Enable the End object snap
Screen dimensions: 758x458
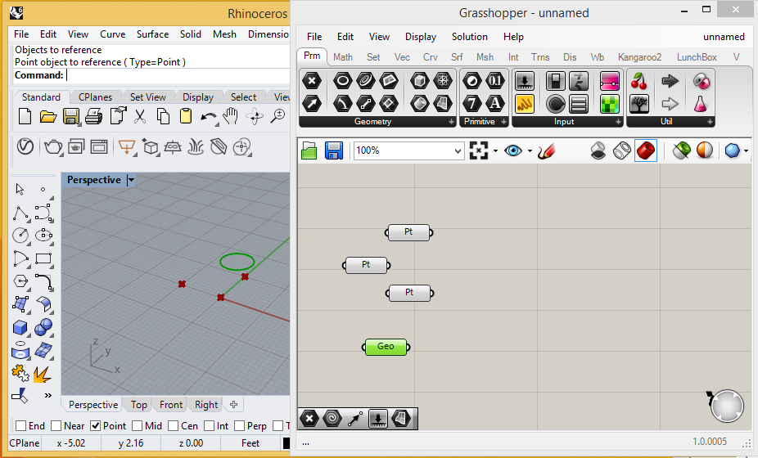tap(20, 425)
